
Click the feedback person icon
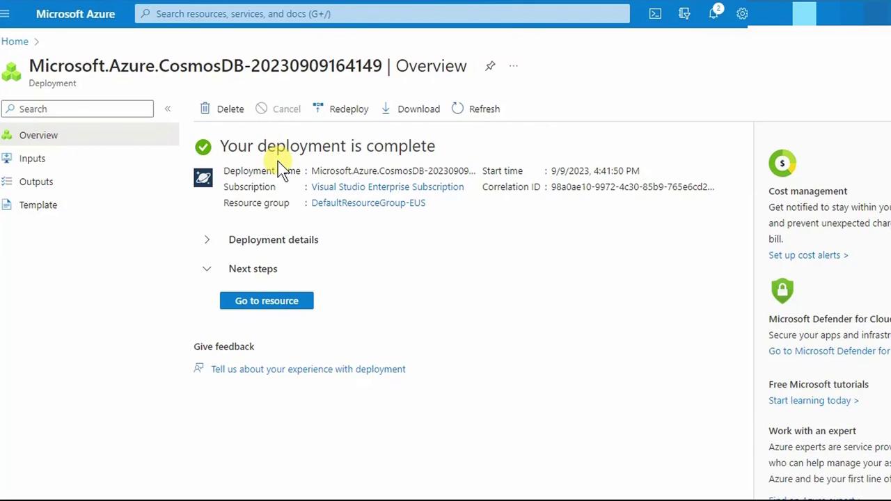(x=199, y=368)
